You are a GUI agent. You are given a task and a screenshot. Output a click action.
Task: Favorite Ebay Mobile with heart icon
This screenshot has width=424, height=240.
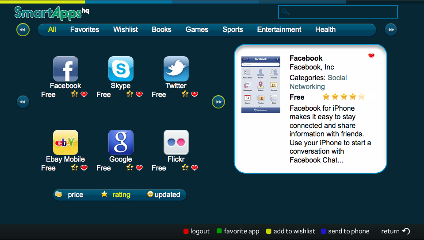click(x=84, y=168)
